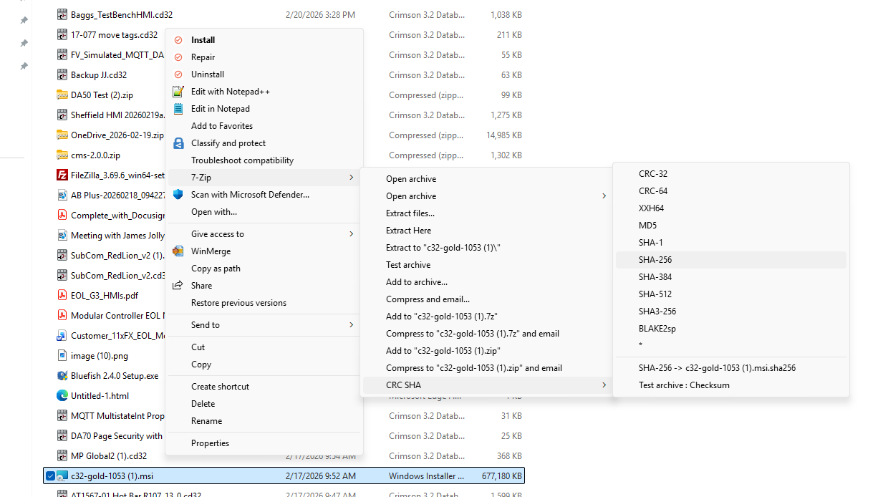
Task: Click the Microsoft Defender shield icon
Action: 178,195
